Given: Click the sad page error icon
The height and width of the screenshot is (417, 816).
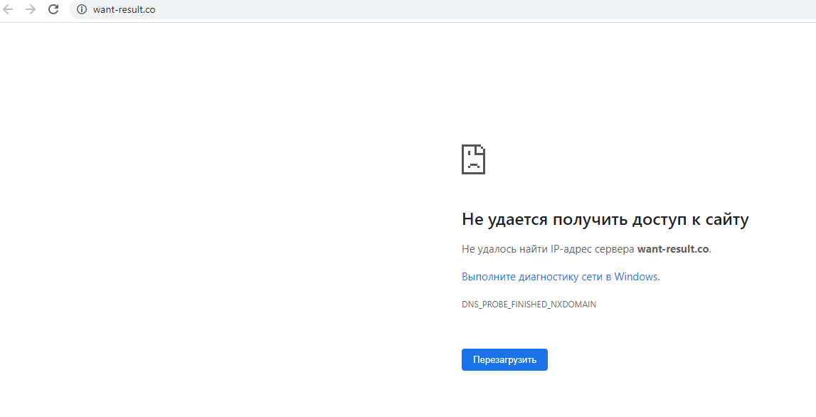Looking at the screenshot, I should click(473, 159).
